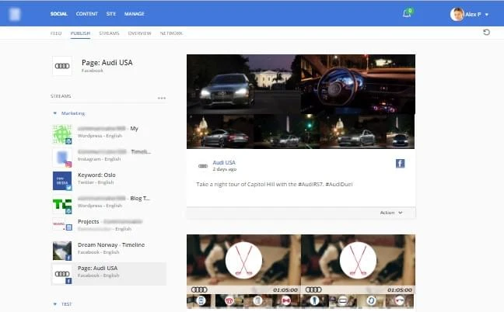Open the steering wheel interior image
Image resolution: width=504 pixels, height=312 pixels.
pos(358,85)
